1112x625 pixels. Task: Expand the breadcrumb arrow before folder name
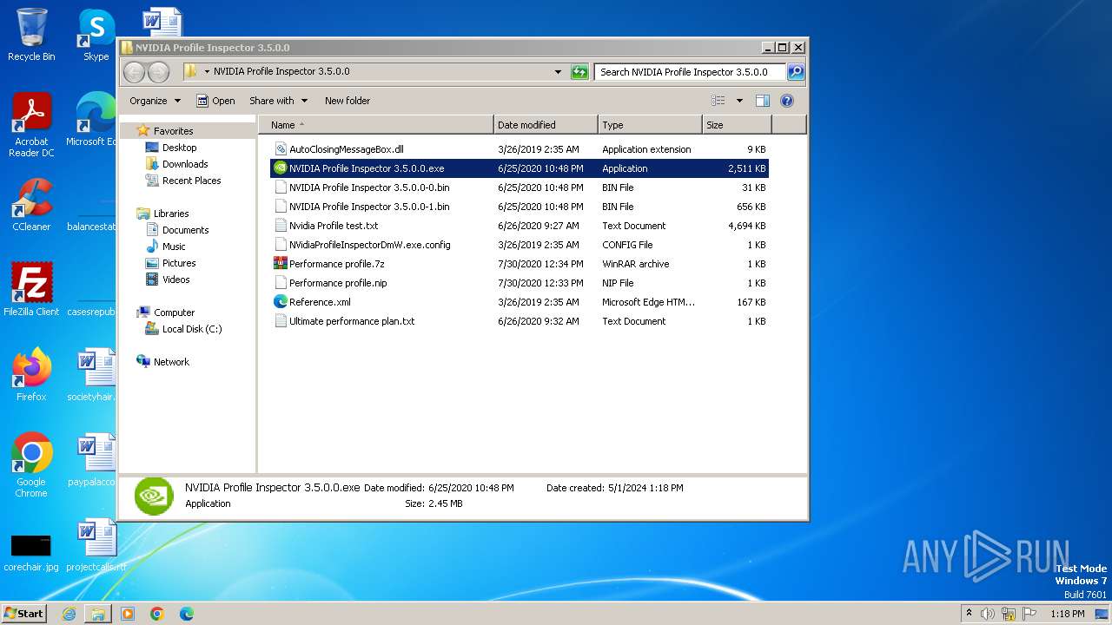click(207, 72)
